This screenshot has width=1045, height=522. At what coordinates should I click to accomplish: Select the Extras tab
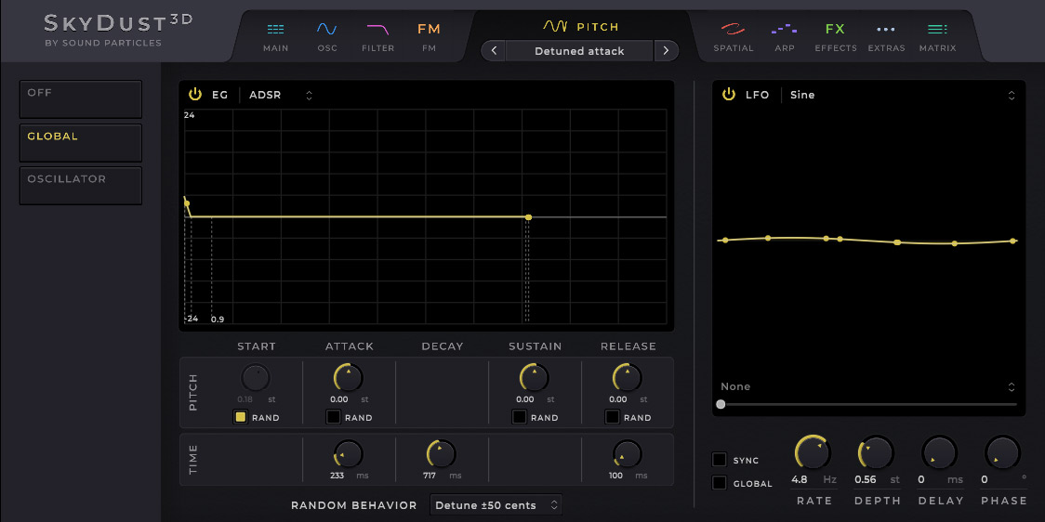[886, 35]
